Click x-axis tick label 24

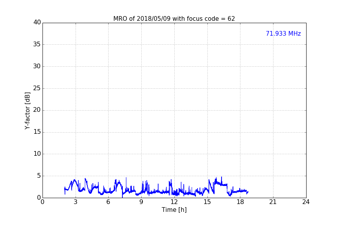point(306,202)
